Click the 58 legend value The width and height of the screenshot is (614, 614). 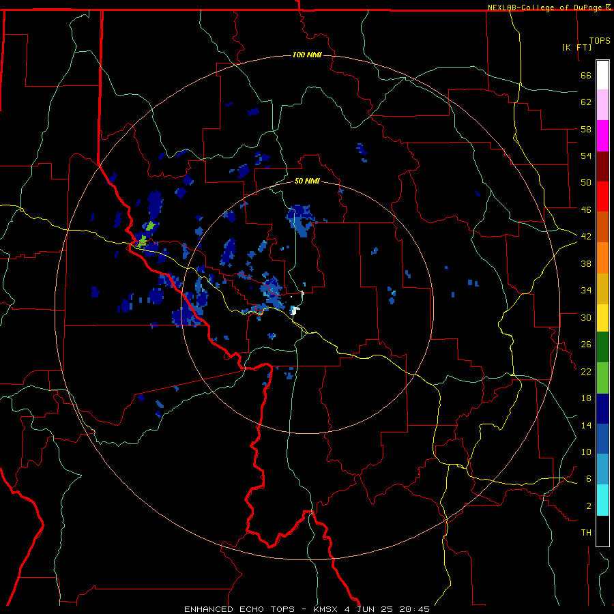point(586,129)
